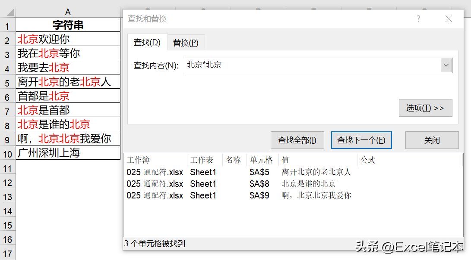Viewport: 471px width, 260px height.
Task: Select worksheet cell A8 北京是谁的北京
Action: tap(68, 124)
